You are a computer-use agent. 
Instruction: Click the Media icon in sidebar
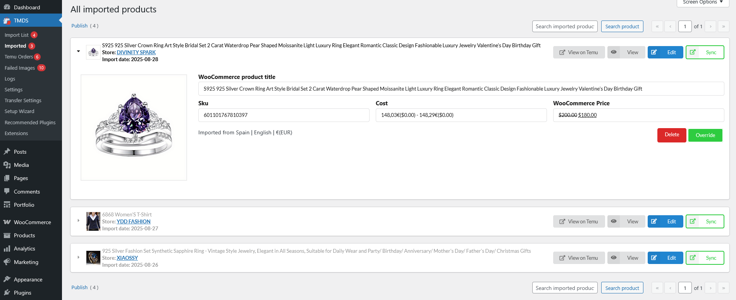pos(7,165)
